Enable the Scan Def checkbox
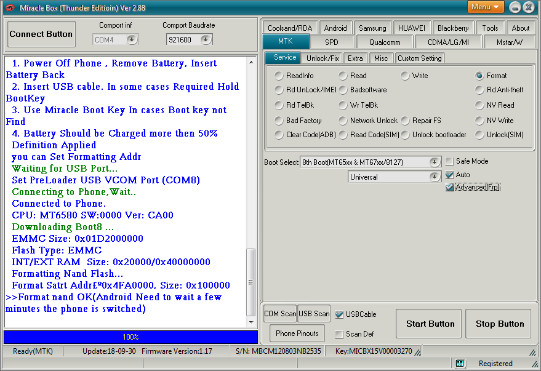This screenshot has height=371, width=541. click(339, 334)
